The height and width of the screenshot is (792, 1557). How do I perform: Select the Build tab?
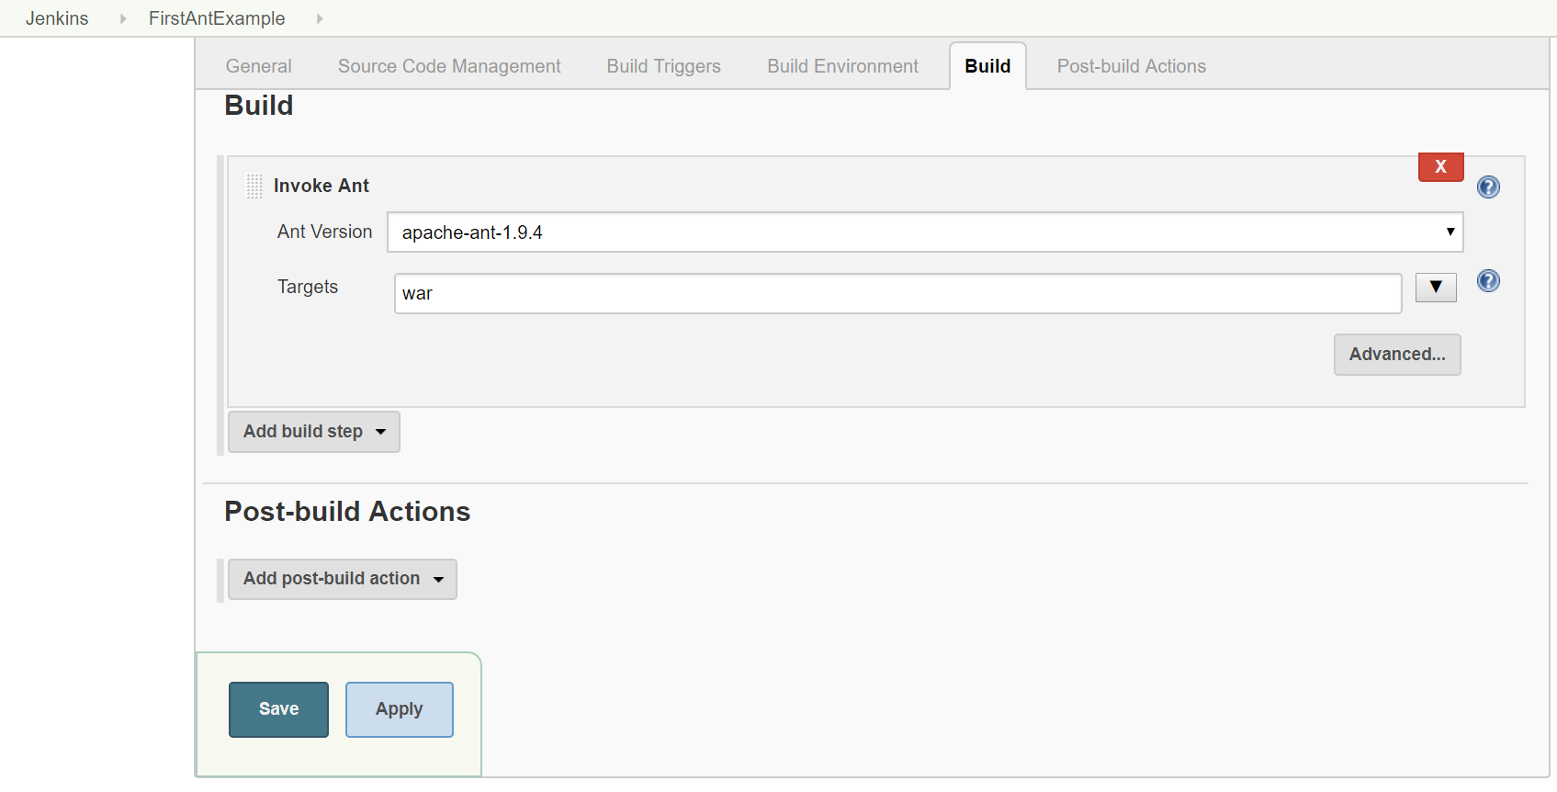coord(987,66)
